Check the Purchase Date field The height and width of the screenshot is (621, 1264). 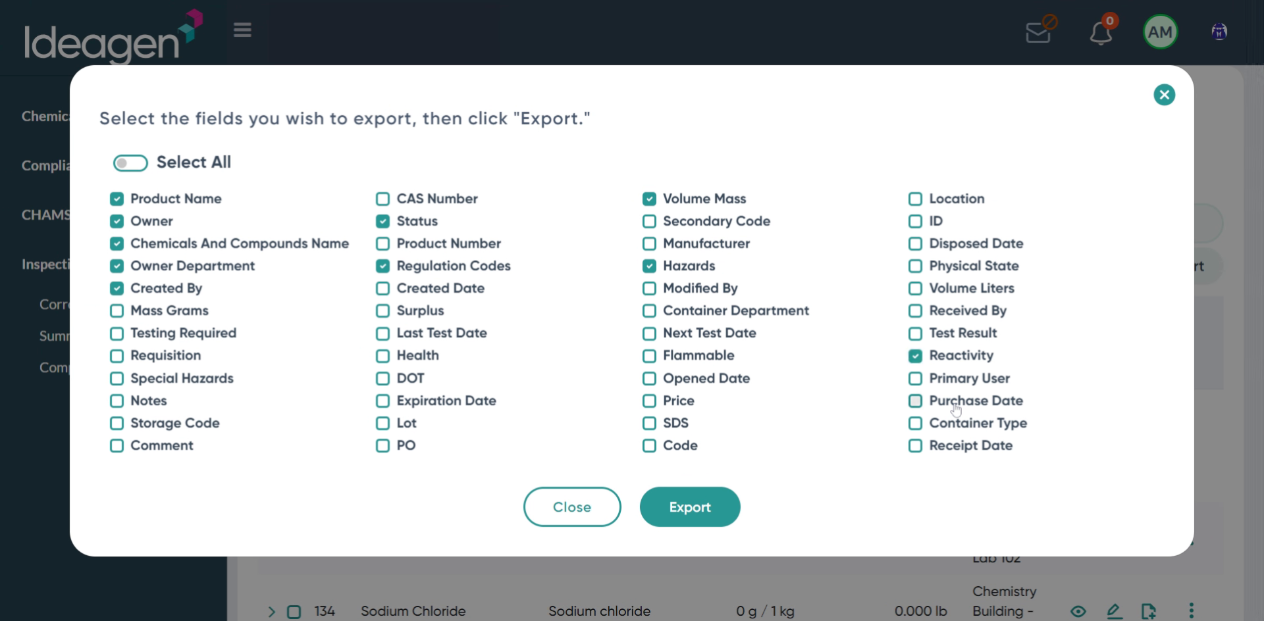point(915,401)
